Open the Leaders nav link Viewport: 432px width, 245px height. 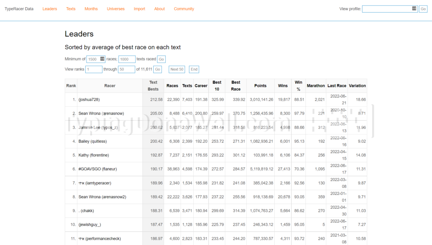tap(50, 9)
